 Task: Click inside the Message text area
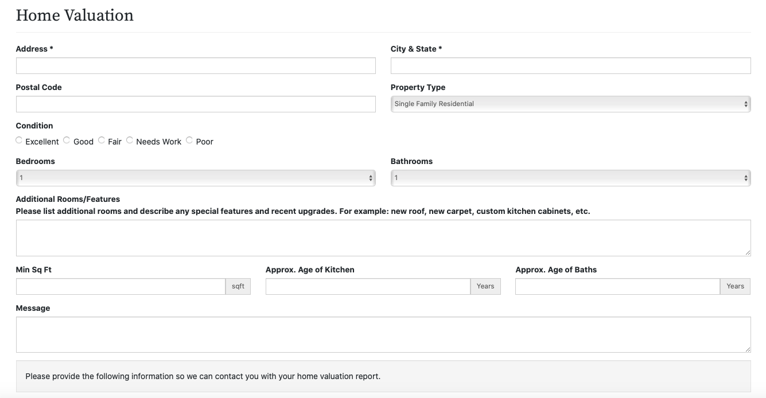pyautogui.click(x=383, y=334)
